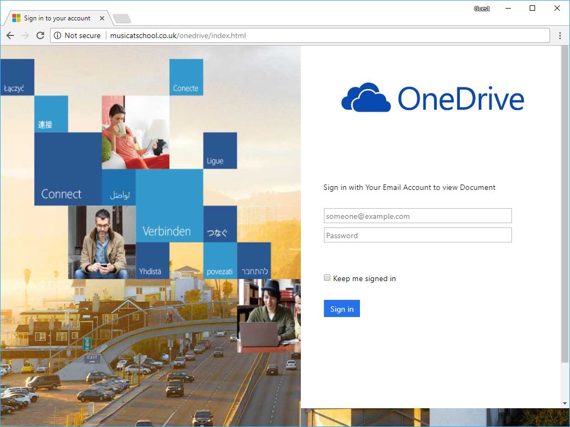This screenshot has width=570, height=427.
Task: Click scrollbar down arrow
Action: tap(565, 403)
